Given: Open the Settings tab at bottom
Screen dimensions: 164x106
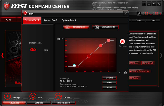Looking at the screenshot, I should [39, 103].
